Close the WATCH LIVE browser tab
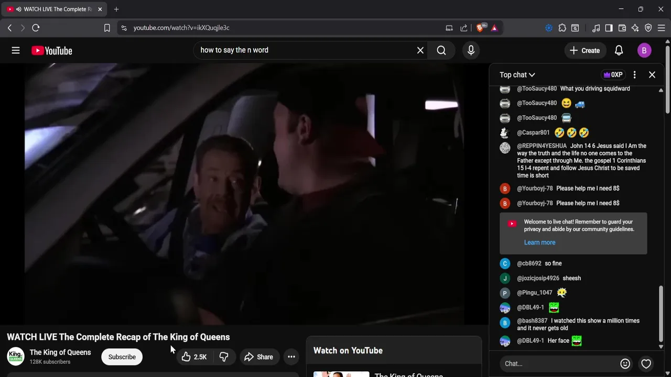This screenshot has height=377, width=671. tap(100, 9)
